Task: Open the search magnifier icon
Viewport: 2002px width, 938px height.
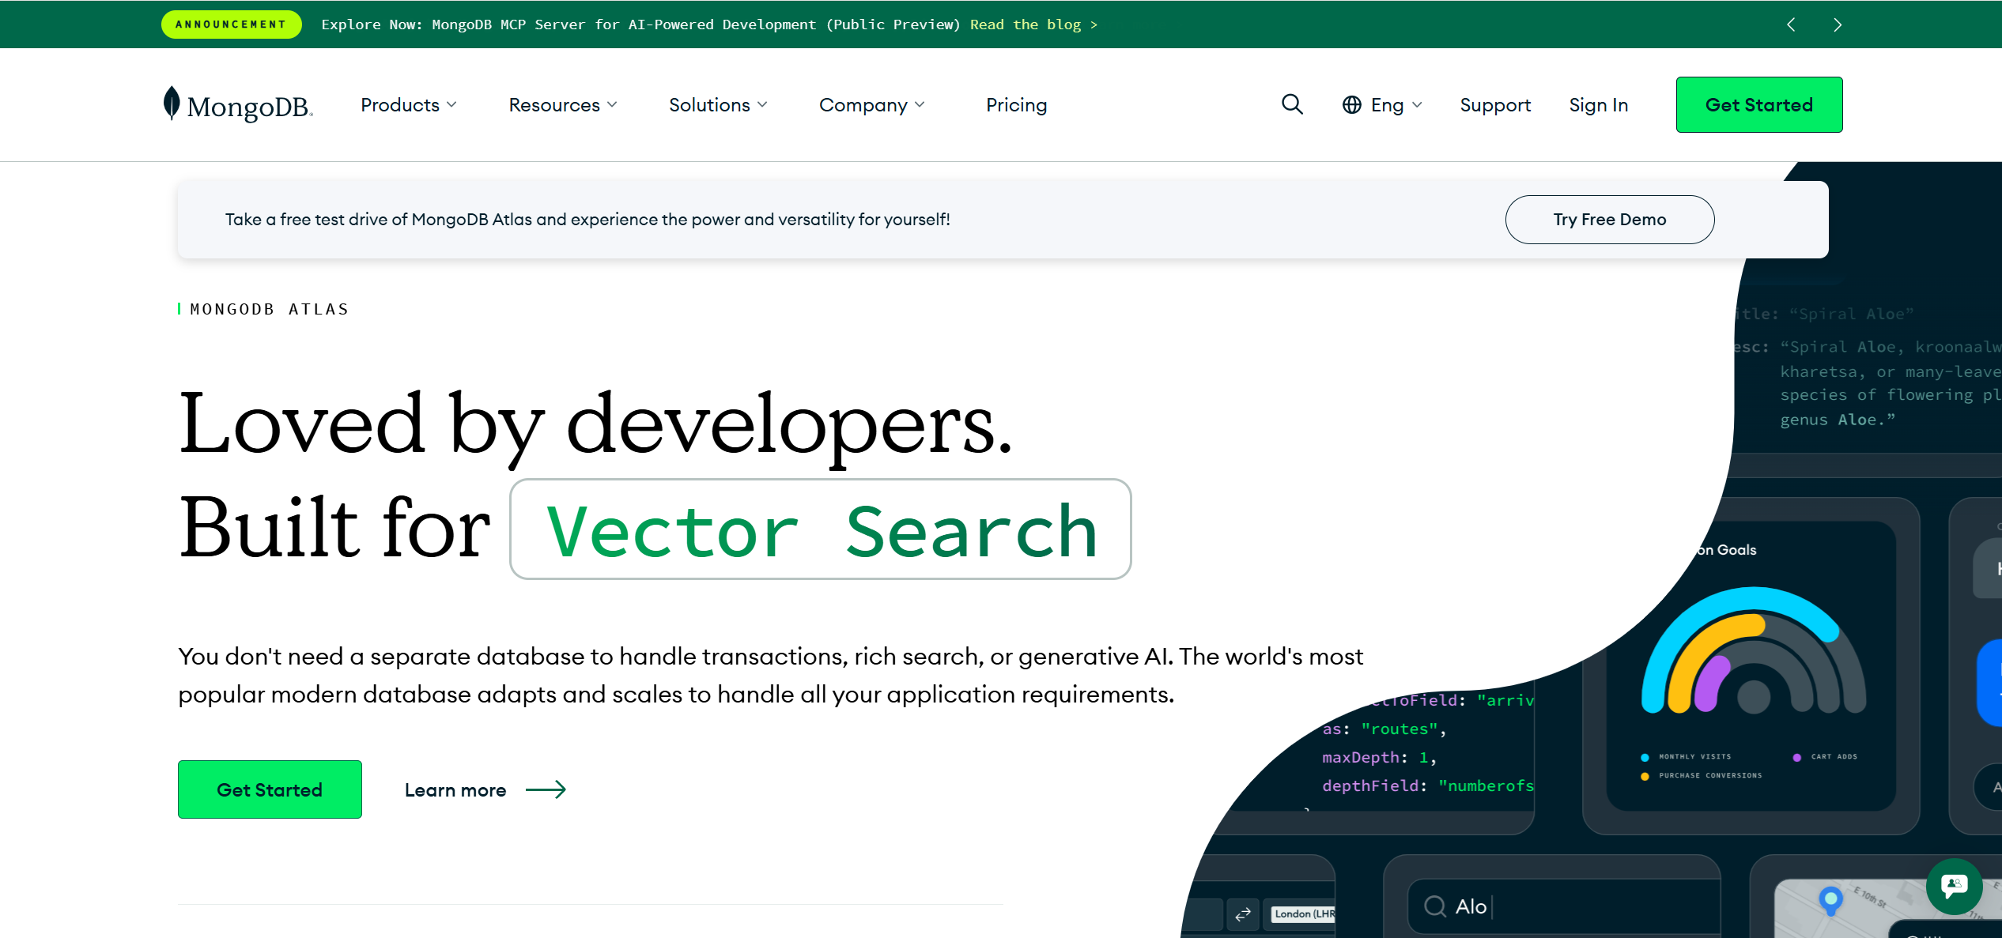Action: tap(1292, 104)
